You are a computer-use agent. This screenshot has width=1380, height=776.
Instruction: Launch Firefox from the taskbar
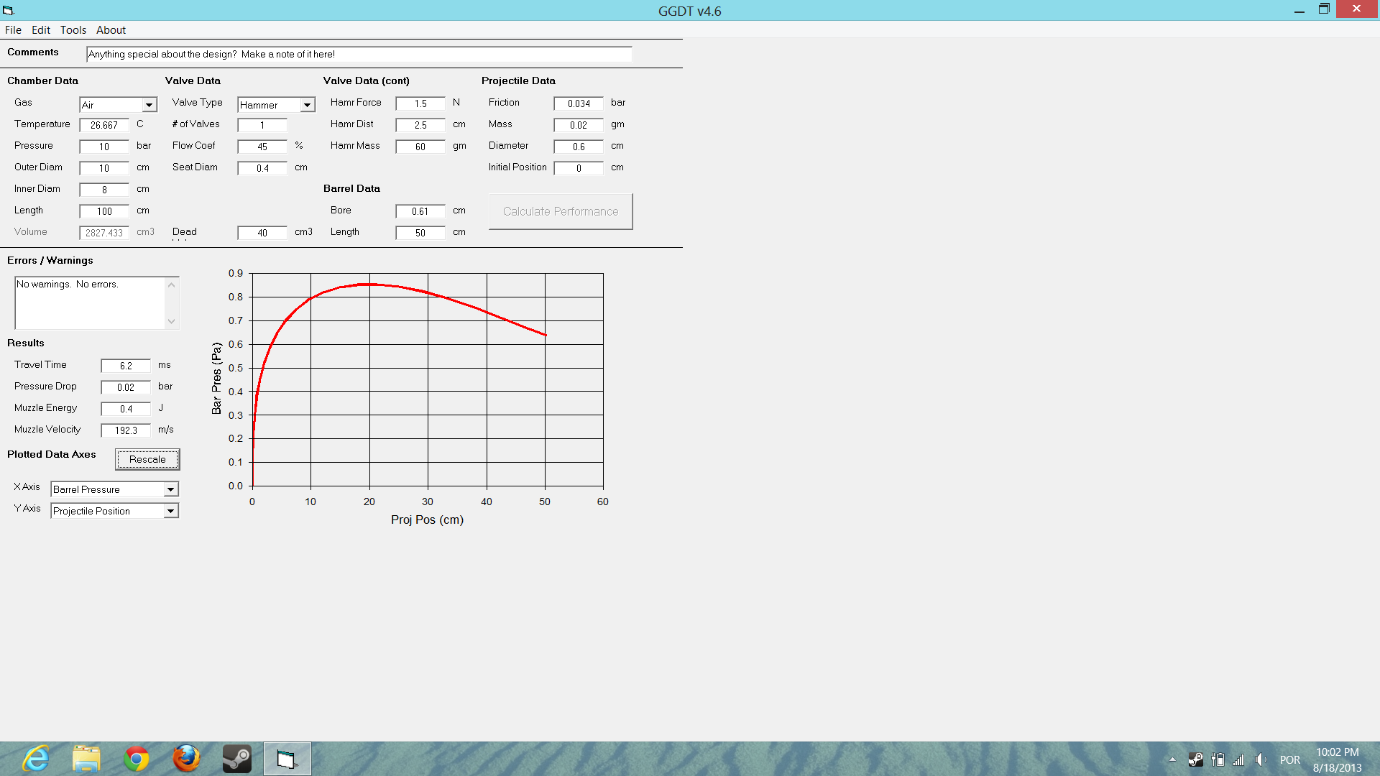point(186,759)
